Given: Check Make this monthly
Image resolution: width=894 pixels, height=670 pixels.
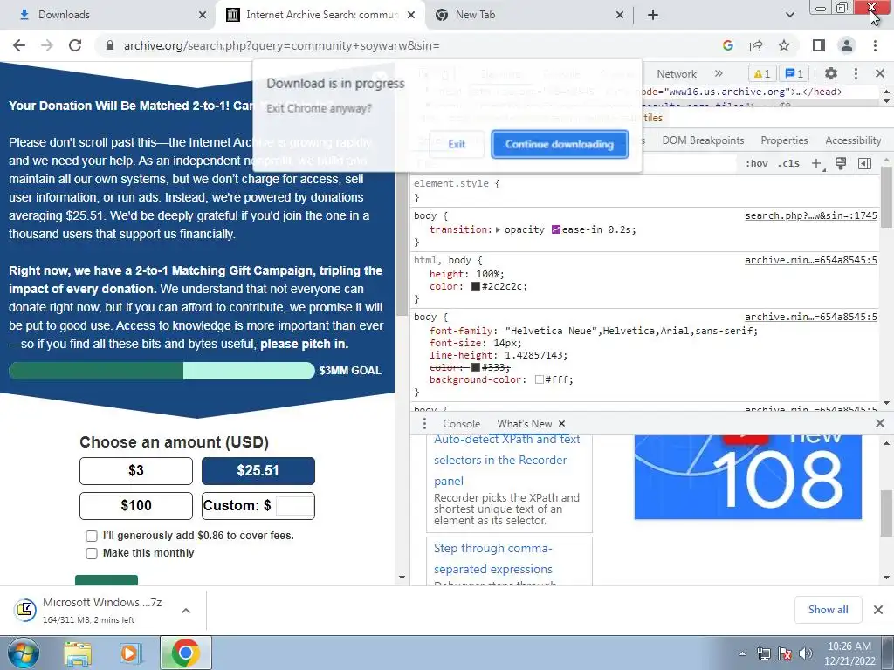Looking at the screenshot, I should (x=92, y=553).
